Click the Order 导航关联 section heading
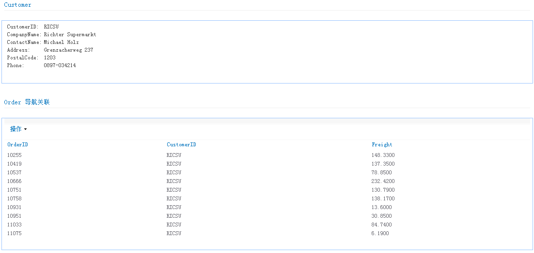Viewport: 534px width, 253px height. point(27,102)
